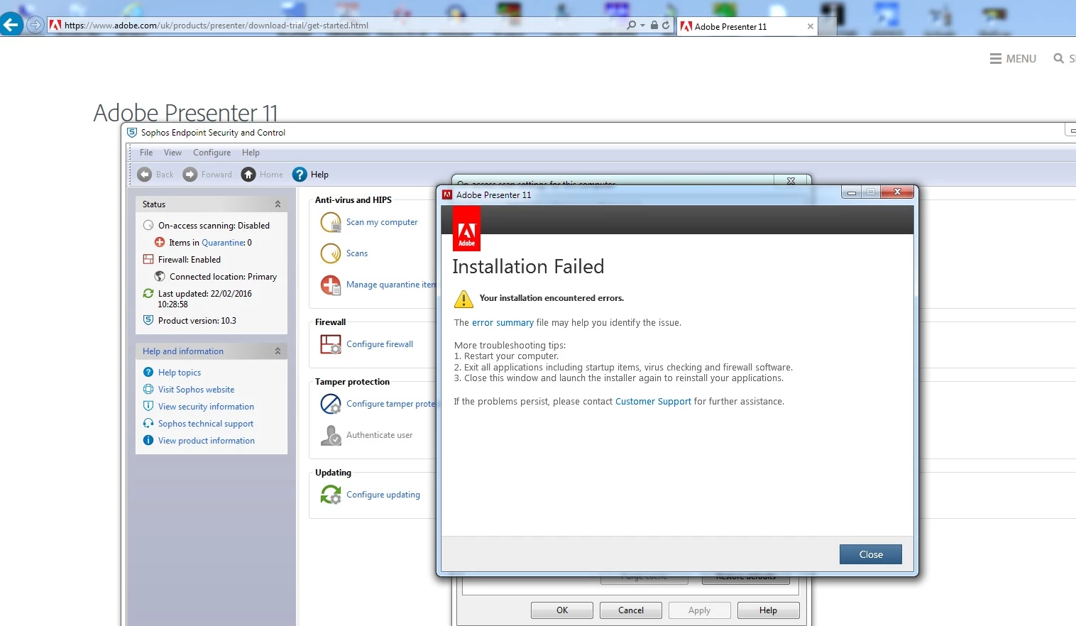The image size is (1076, 626).
Task: Click OK in the on-access scan dialog
Action: (x=562, y=610)
